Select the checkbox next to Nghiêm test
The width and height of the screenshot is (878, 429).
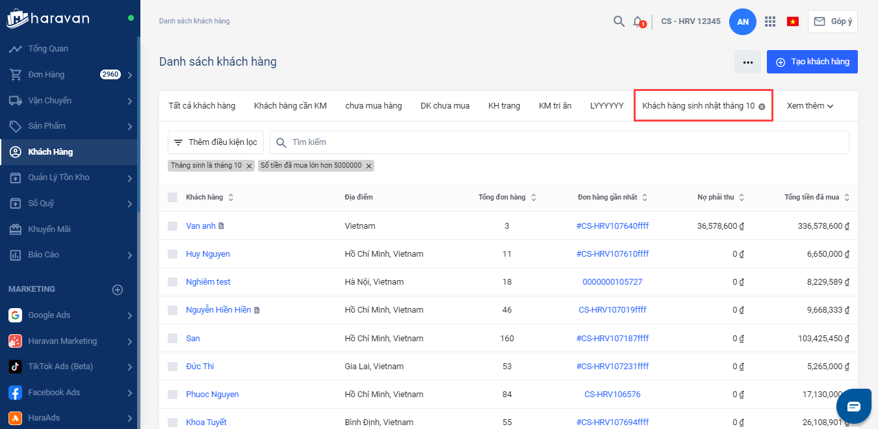click(x=172, y=282)
